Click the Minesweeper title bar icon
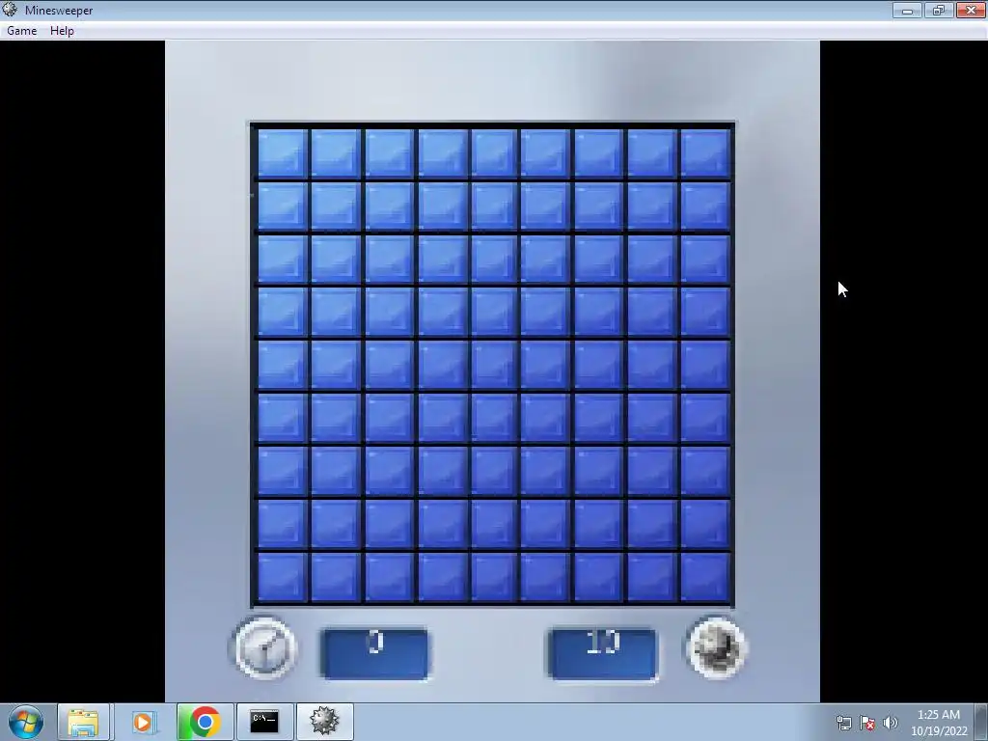The image size is (988, 741). click(10, 10)
